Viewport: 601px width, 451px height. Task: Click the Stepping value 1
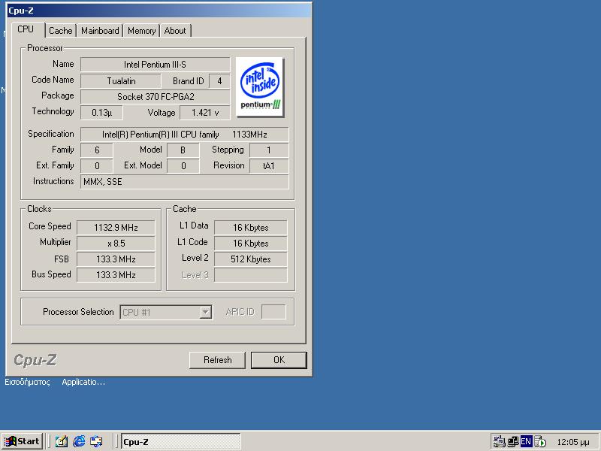click(x=269, y=150)
